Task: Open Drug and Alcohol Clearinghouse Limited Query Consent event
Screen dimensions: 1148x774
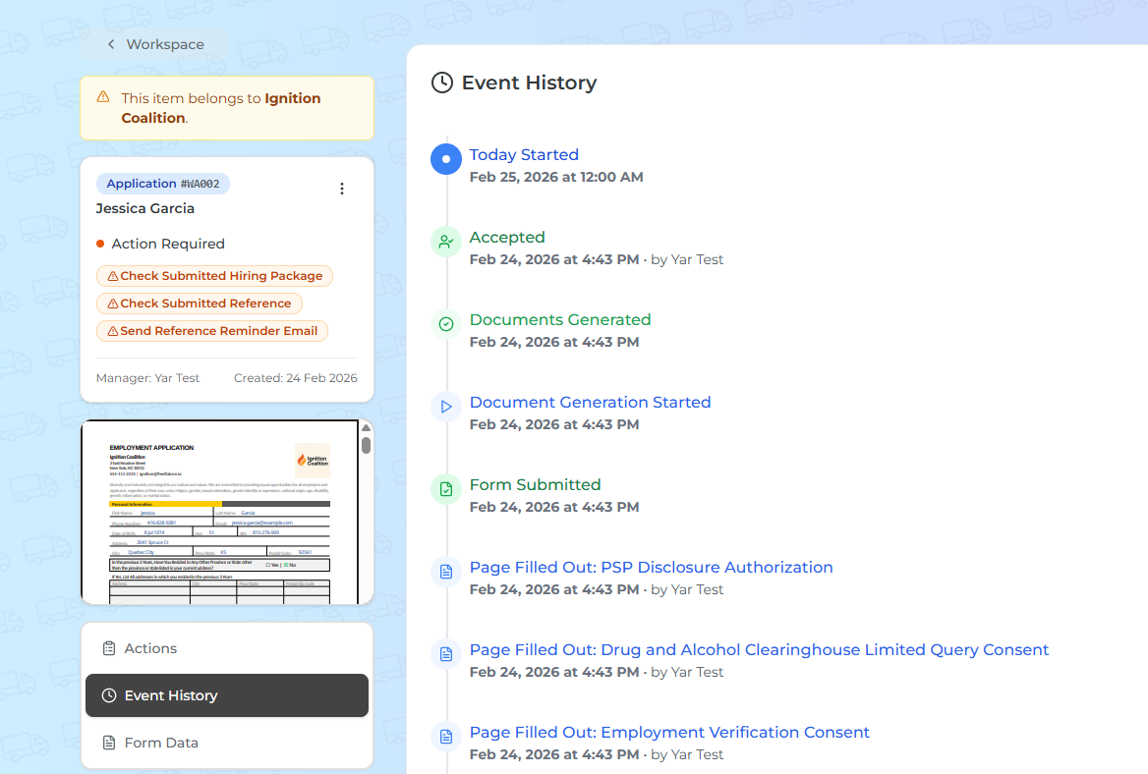Action: click(759, 649)
